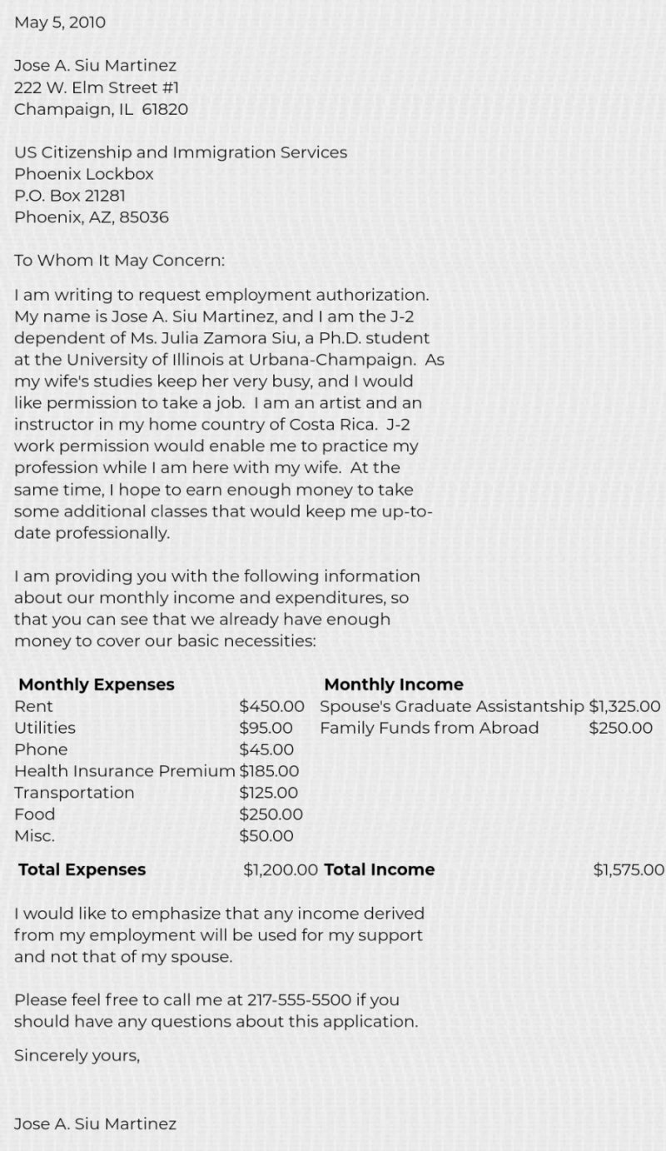Click the signature name at the bottom
Image resolution: width=666 pixels, height=1151 pixels.
point(95,1124)
